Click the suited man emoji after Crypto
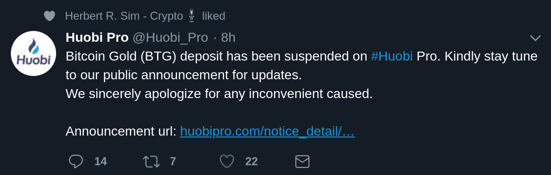 (x=192, y=16)
